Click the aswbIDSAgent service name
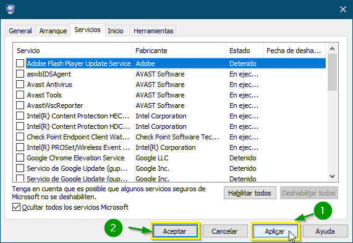353x243 pixels. [49, 74]
